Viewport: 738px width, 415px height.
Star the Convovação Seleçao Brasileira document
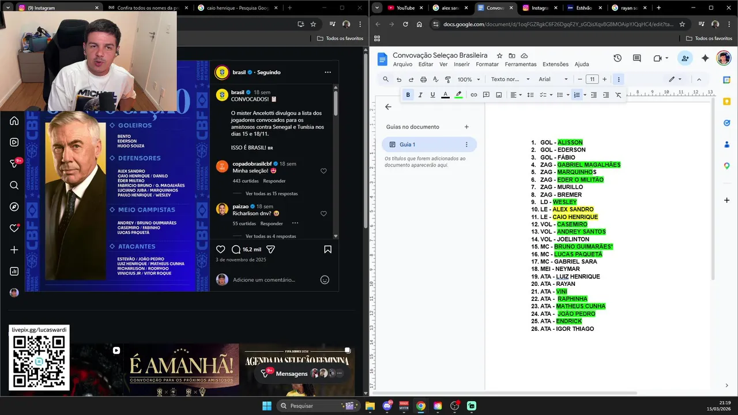pyautogui.click(x=499, y=55)
